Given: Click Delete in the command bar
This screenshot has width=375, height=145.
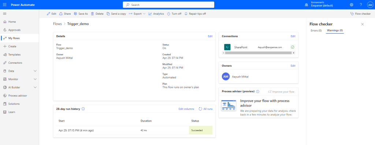Looking at the screenshot, I should click(97, 14).
